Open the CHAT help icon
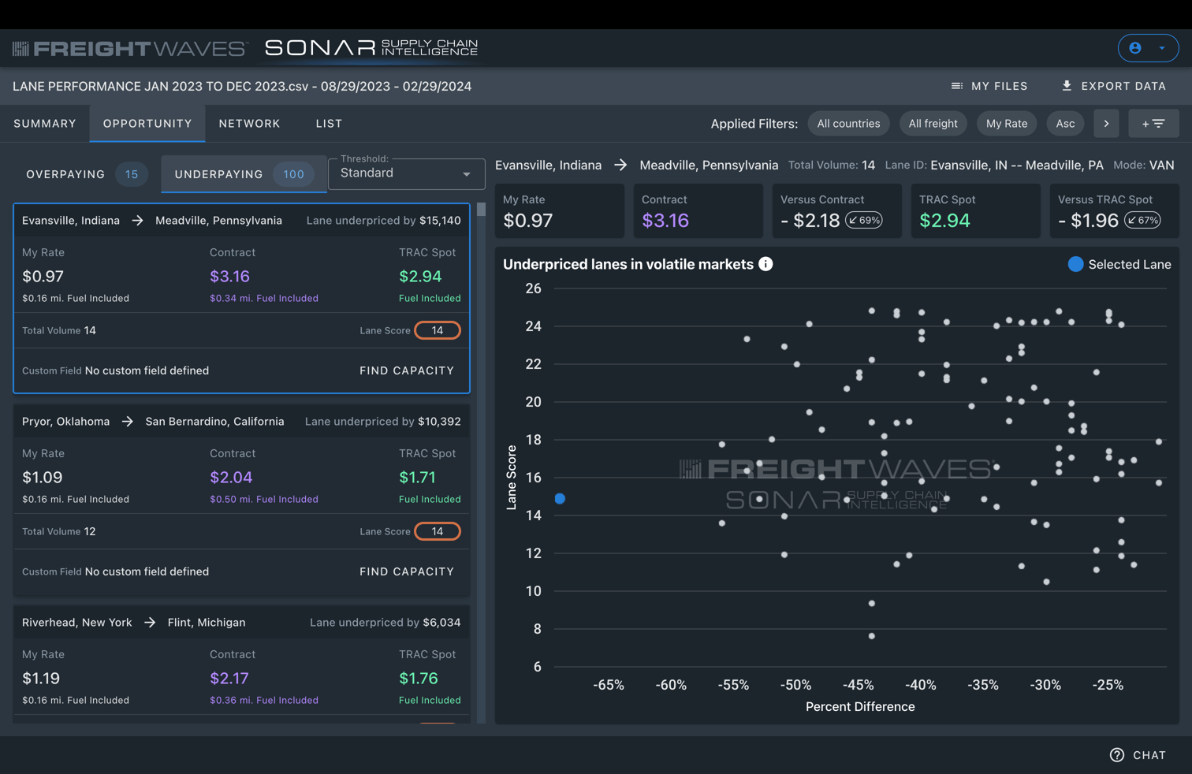This screenshot has width=1192, height=774. click(1116, 754)
